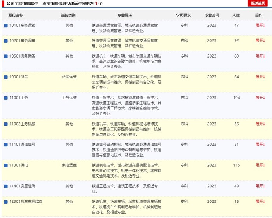Show more for 12303机车车辆维修 via 展开
This screenshot has height=218, width=272.
tap(260, 201)
